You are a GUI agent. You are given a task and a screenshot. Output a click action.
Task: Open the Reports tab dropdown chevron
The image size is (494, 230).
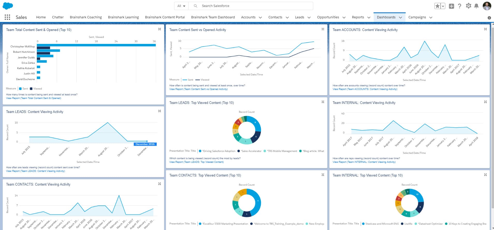click(369, 17)
